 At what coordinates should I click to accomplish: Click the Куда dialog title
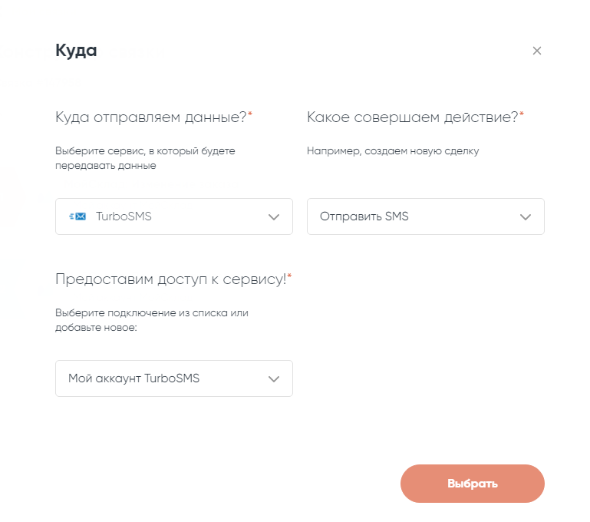coord(76,51)
